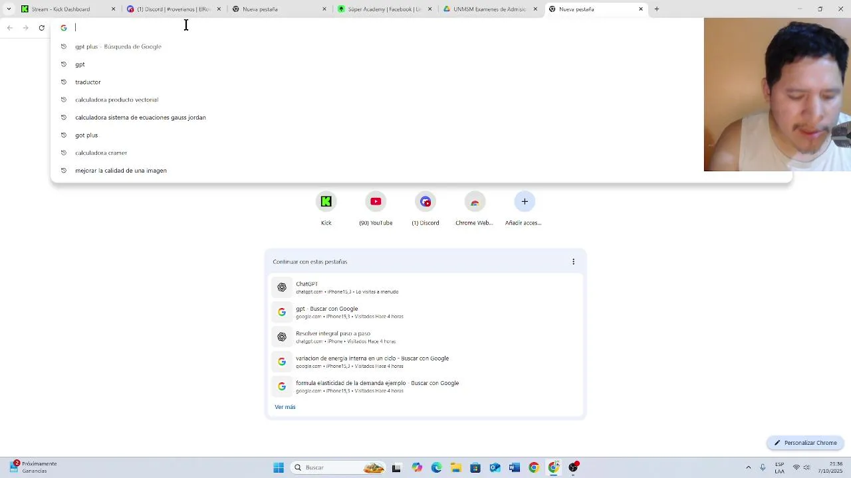Select the 'traductor' suggestion
The height and width of the screenshot is (478, 851).
421,82
